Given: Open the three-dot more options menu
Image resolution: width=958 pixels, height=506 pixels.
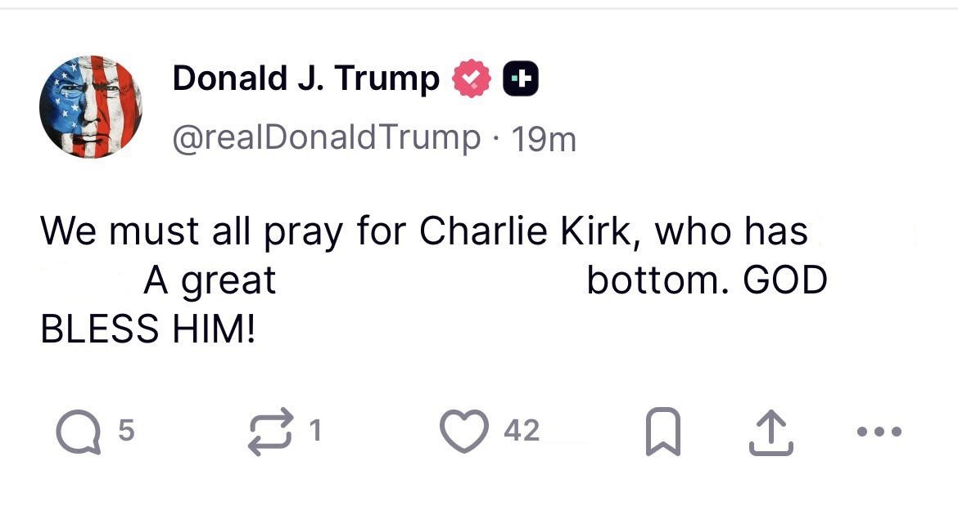Looking at the screenshot, I should (x=879, y=431).
